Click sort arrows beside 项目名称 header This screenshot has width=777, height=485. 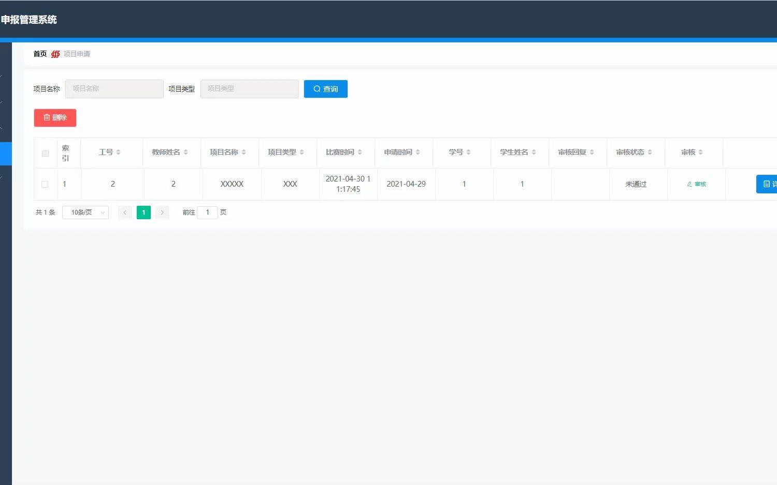pos(243,152)
